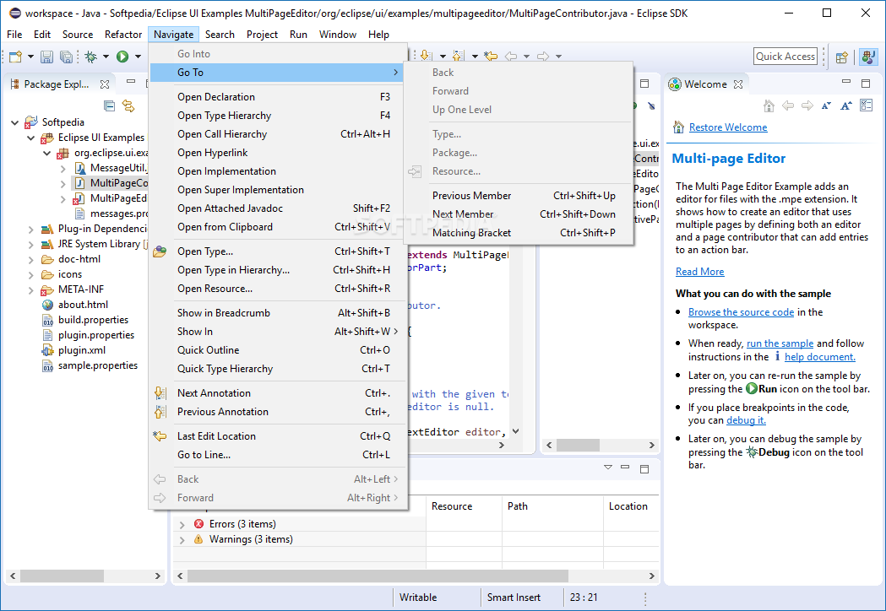Click the Open Perspective icon
Screen dimensions: 886x611
pyautogui.click(x=842, y=57)
